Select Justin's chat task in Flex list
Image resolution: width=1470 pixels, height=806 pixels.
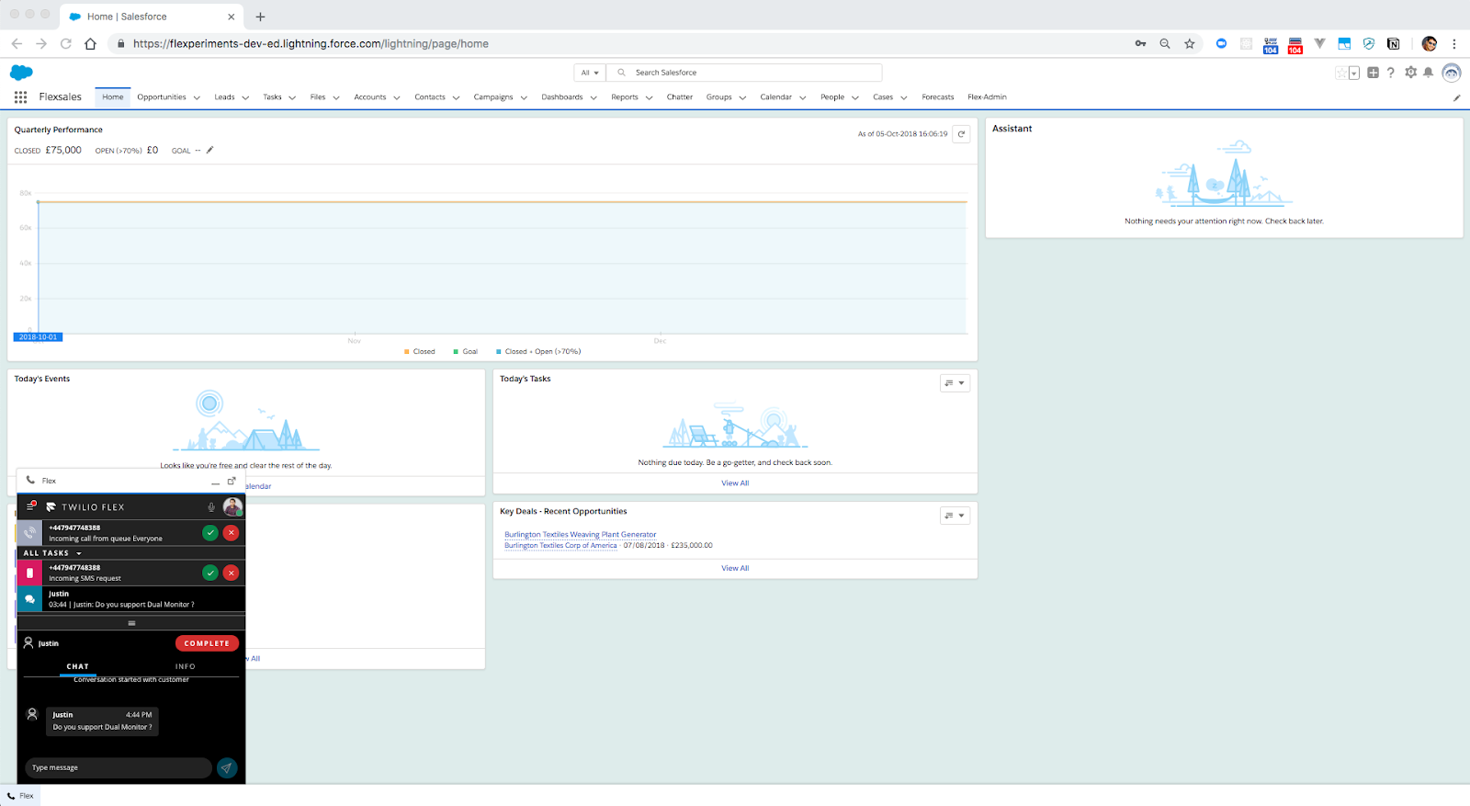131,599
